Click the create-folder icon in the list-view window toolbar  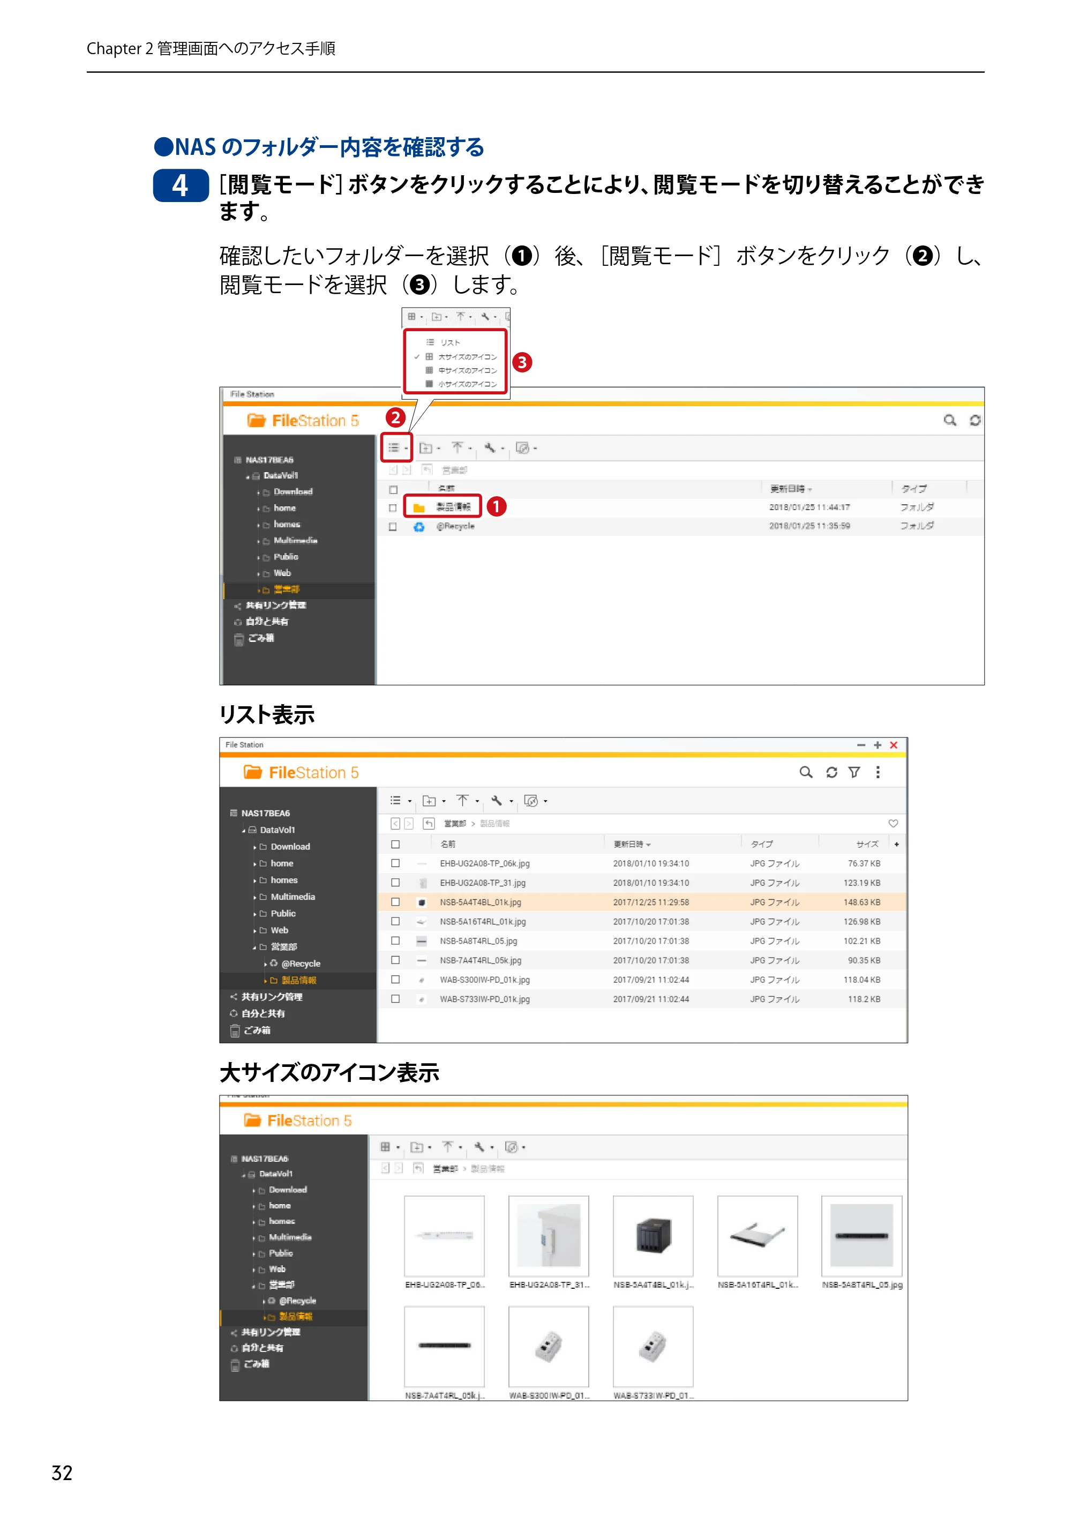click(429, 800)
